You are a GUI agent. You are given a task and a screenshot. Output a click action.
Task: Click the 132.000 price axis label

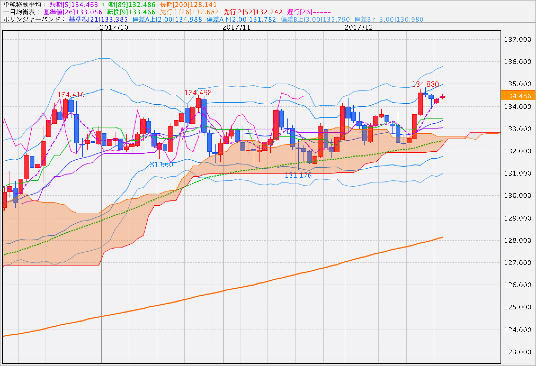coord(518,151)
